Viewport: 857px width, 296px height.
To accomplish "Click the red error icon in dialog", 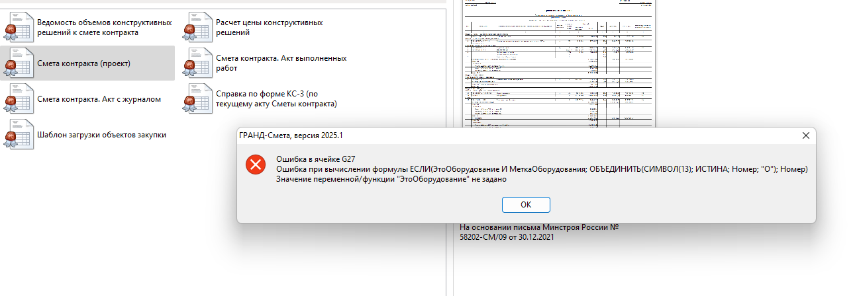I will [x=255, y=165].
